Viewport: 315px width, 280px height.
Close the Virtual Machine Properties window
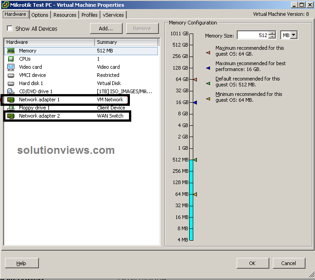click(310, 5)
